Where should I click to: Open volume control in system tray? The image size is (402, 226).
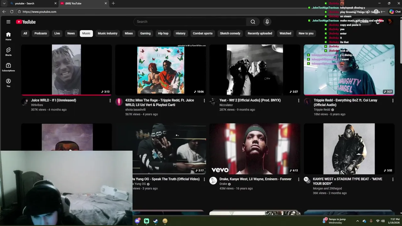tap(383, 221)
